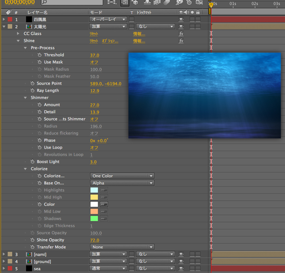Click the Shine Opacity value 72.0
285x273 pixels.
tap(94, 240)
